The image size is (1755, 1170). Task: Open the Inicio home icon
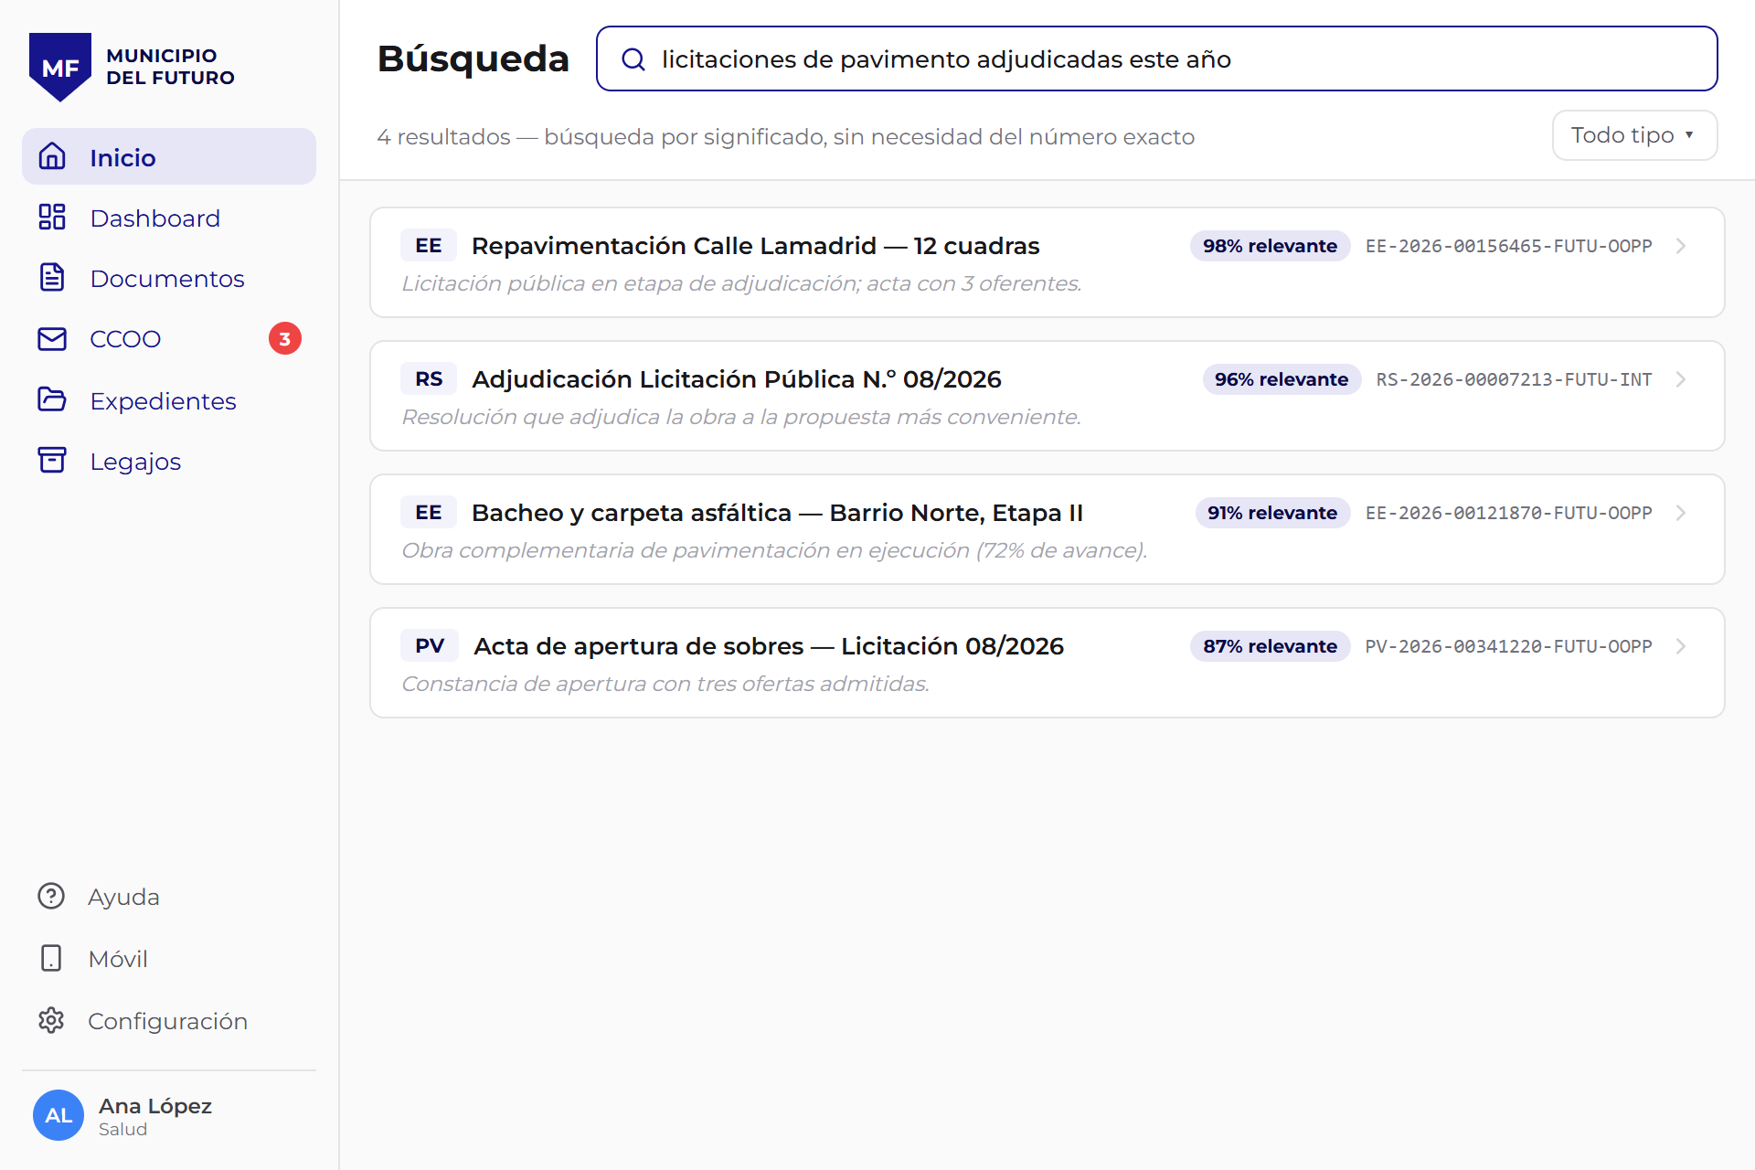[52, 156]
